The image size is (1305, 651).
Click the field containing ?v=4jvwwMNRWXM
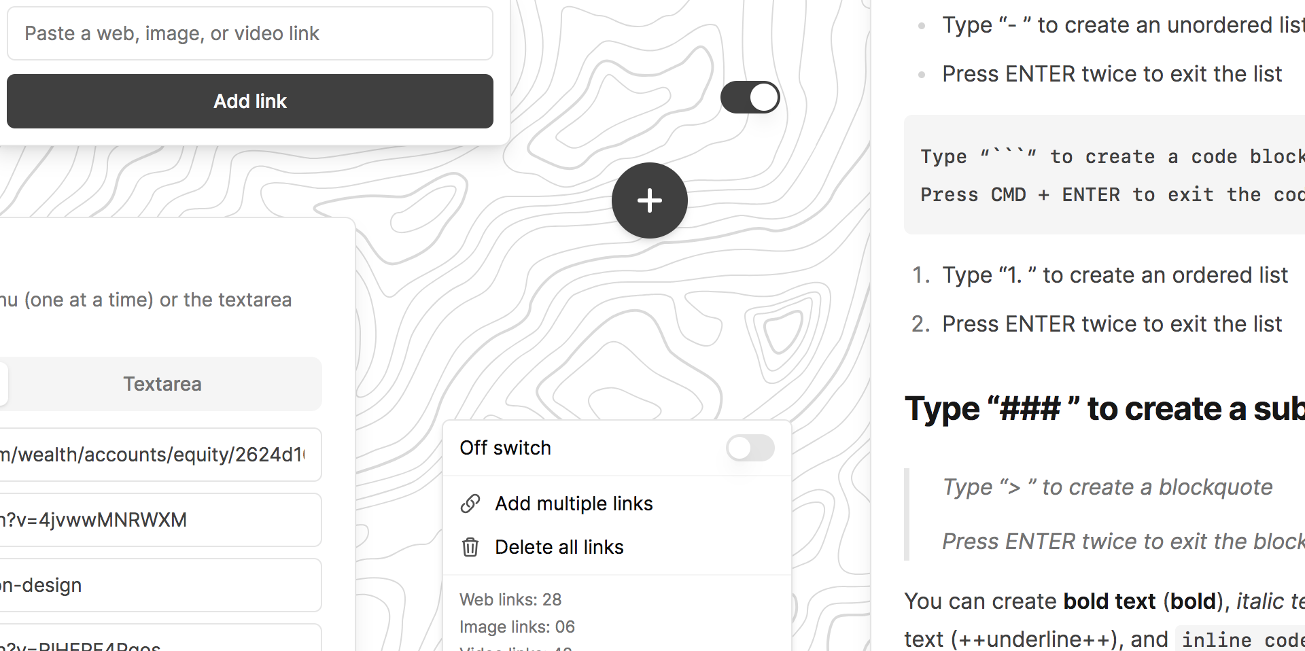tap(156, 520)
